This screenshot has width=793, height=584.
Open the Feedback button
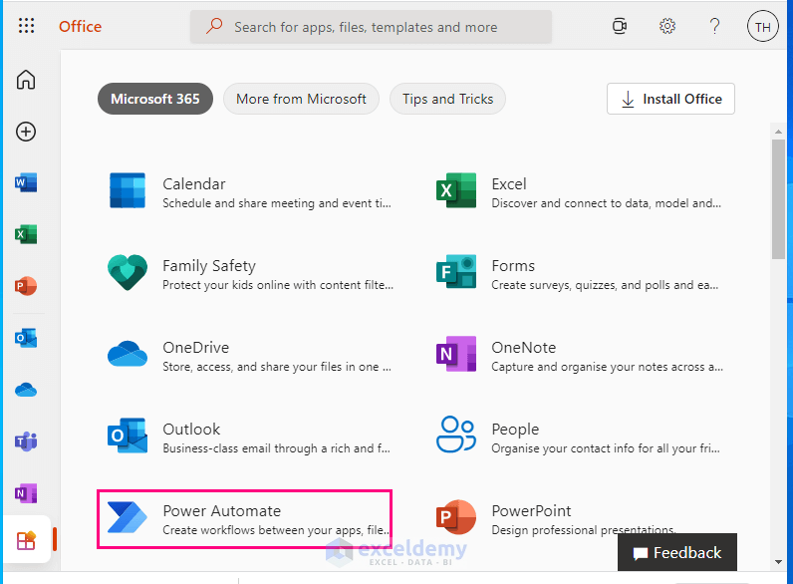coord(676,553)
